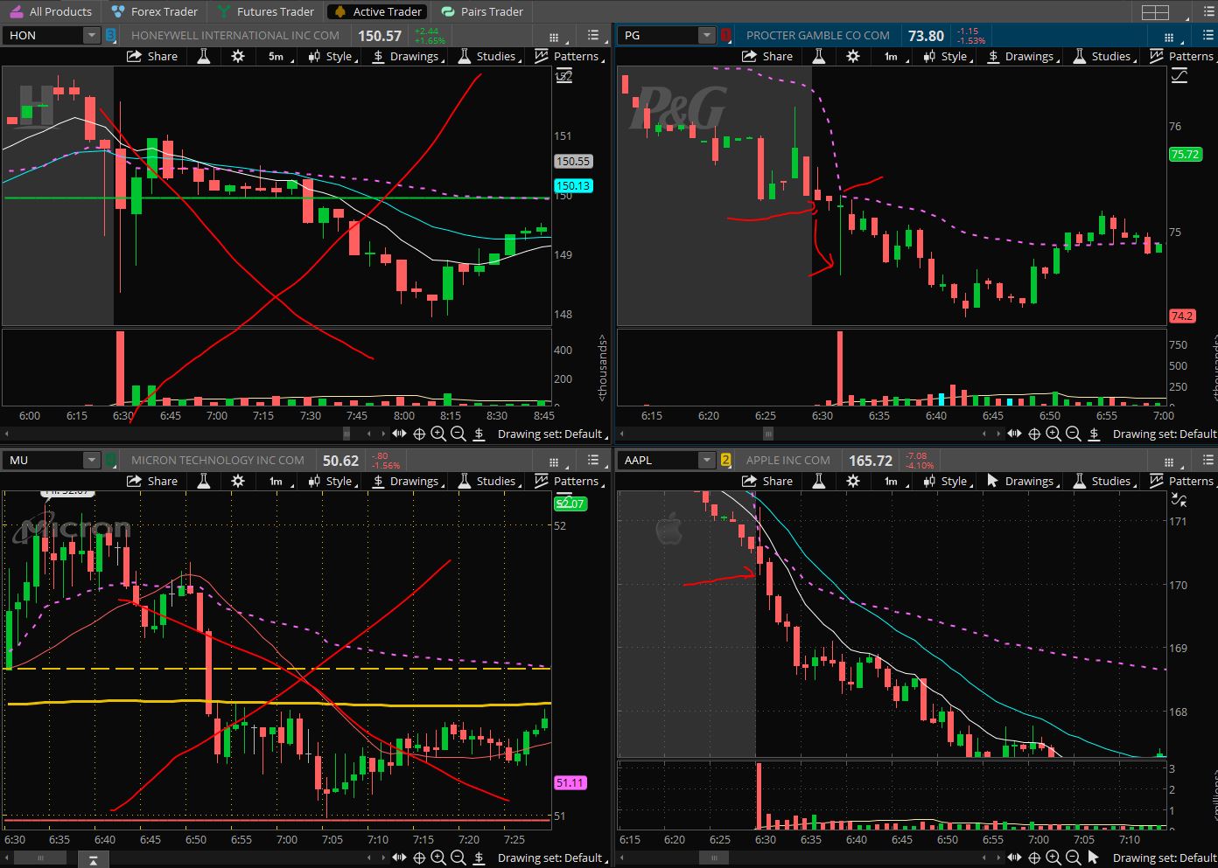Image resolution: width=1218 pixels, height=868 pixels.
Task: Click the pan arrows icon below the HON chart
Action: tap(400, 434)
